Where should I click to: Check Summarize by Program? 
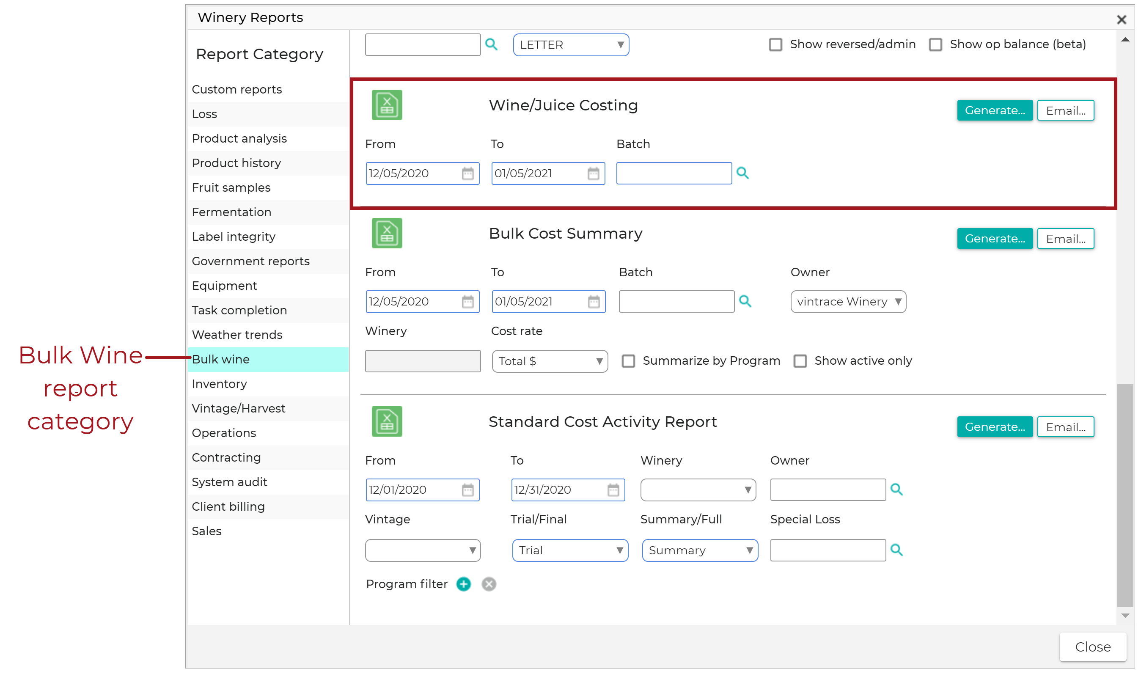pos(628,361)
